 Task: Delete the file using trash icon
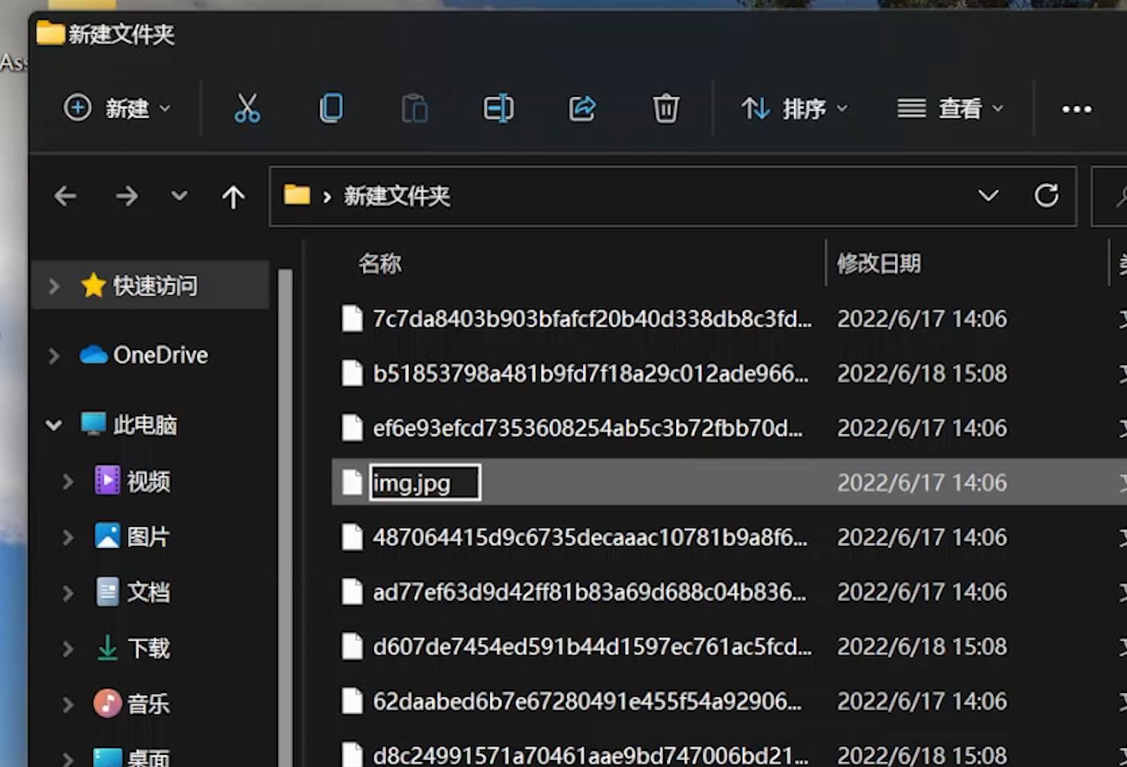(x=665, y=108)
